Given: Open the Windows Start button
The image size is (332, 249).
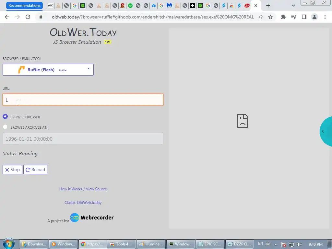Looking at the screenshot, I should [8, 244].
